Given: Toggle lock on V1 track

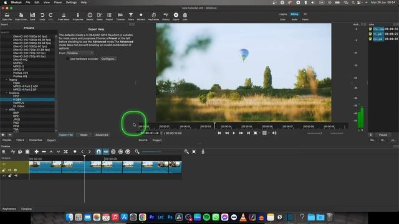Looking at the screenshot, I should [x=4, y=170].
